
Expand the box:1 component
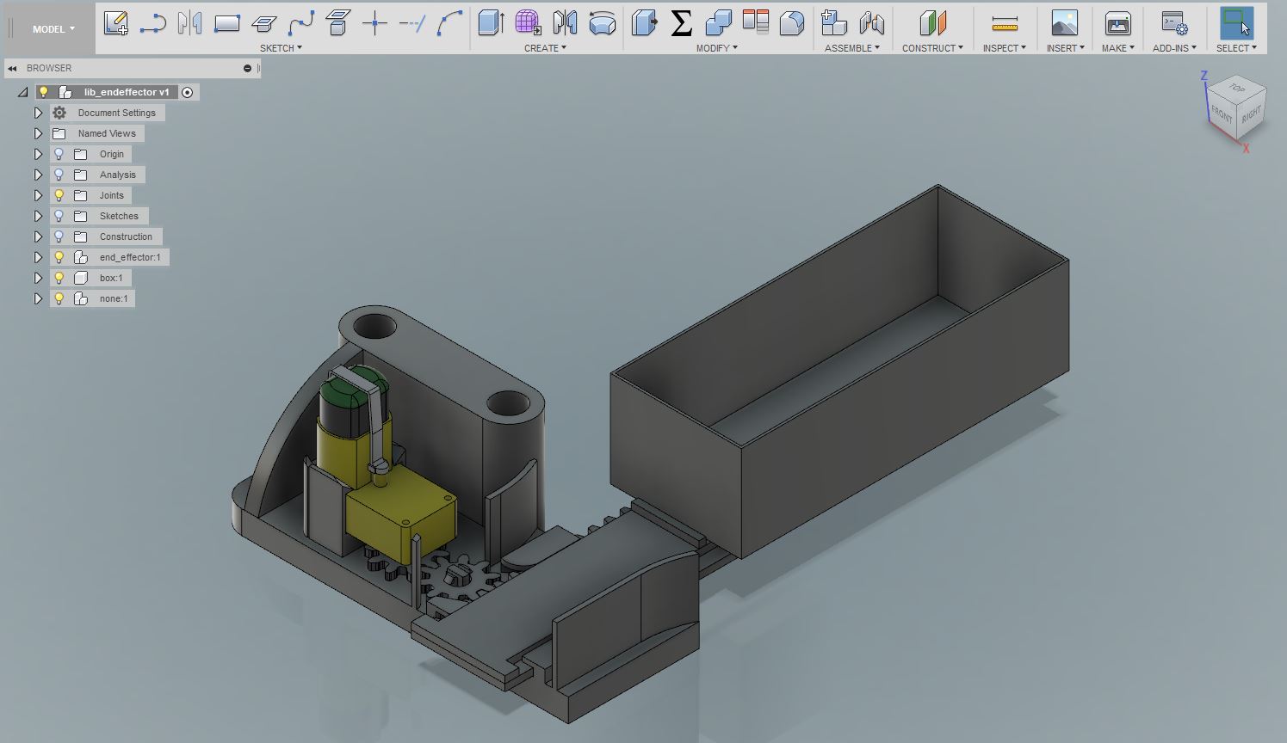pyautogui.click(x=38, y=278)
